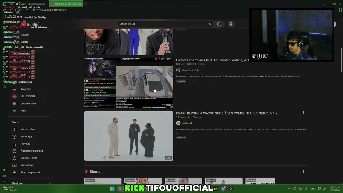Open the YouTube hamburger guide menu
The width and height of the screenshot is (343, 193).
[15, 24]
